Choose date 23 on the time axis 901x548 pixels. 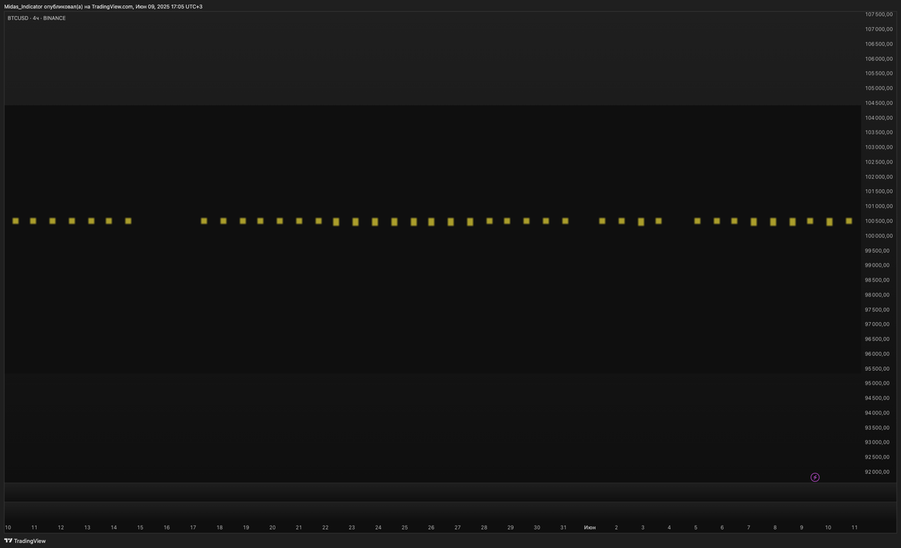tap(351, 528)
